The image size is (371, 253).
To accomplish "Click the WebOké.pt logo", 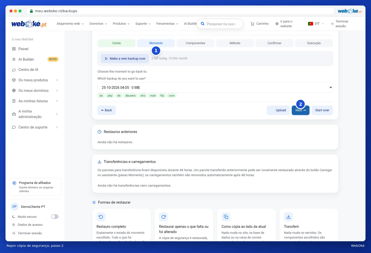I will coord(29,24).
